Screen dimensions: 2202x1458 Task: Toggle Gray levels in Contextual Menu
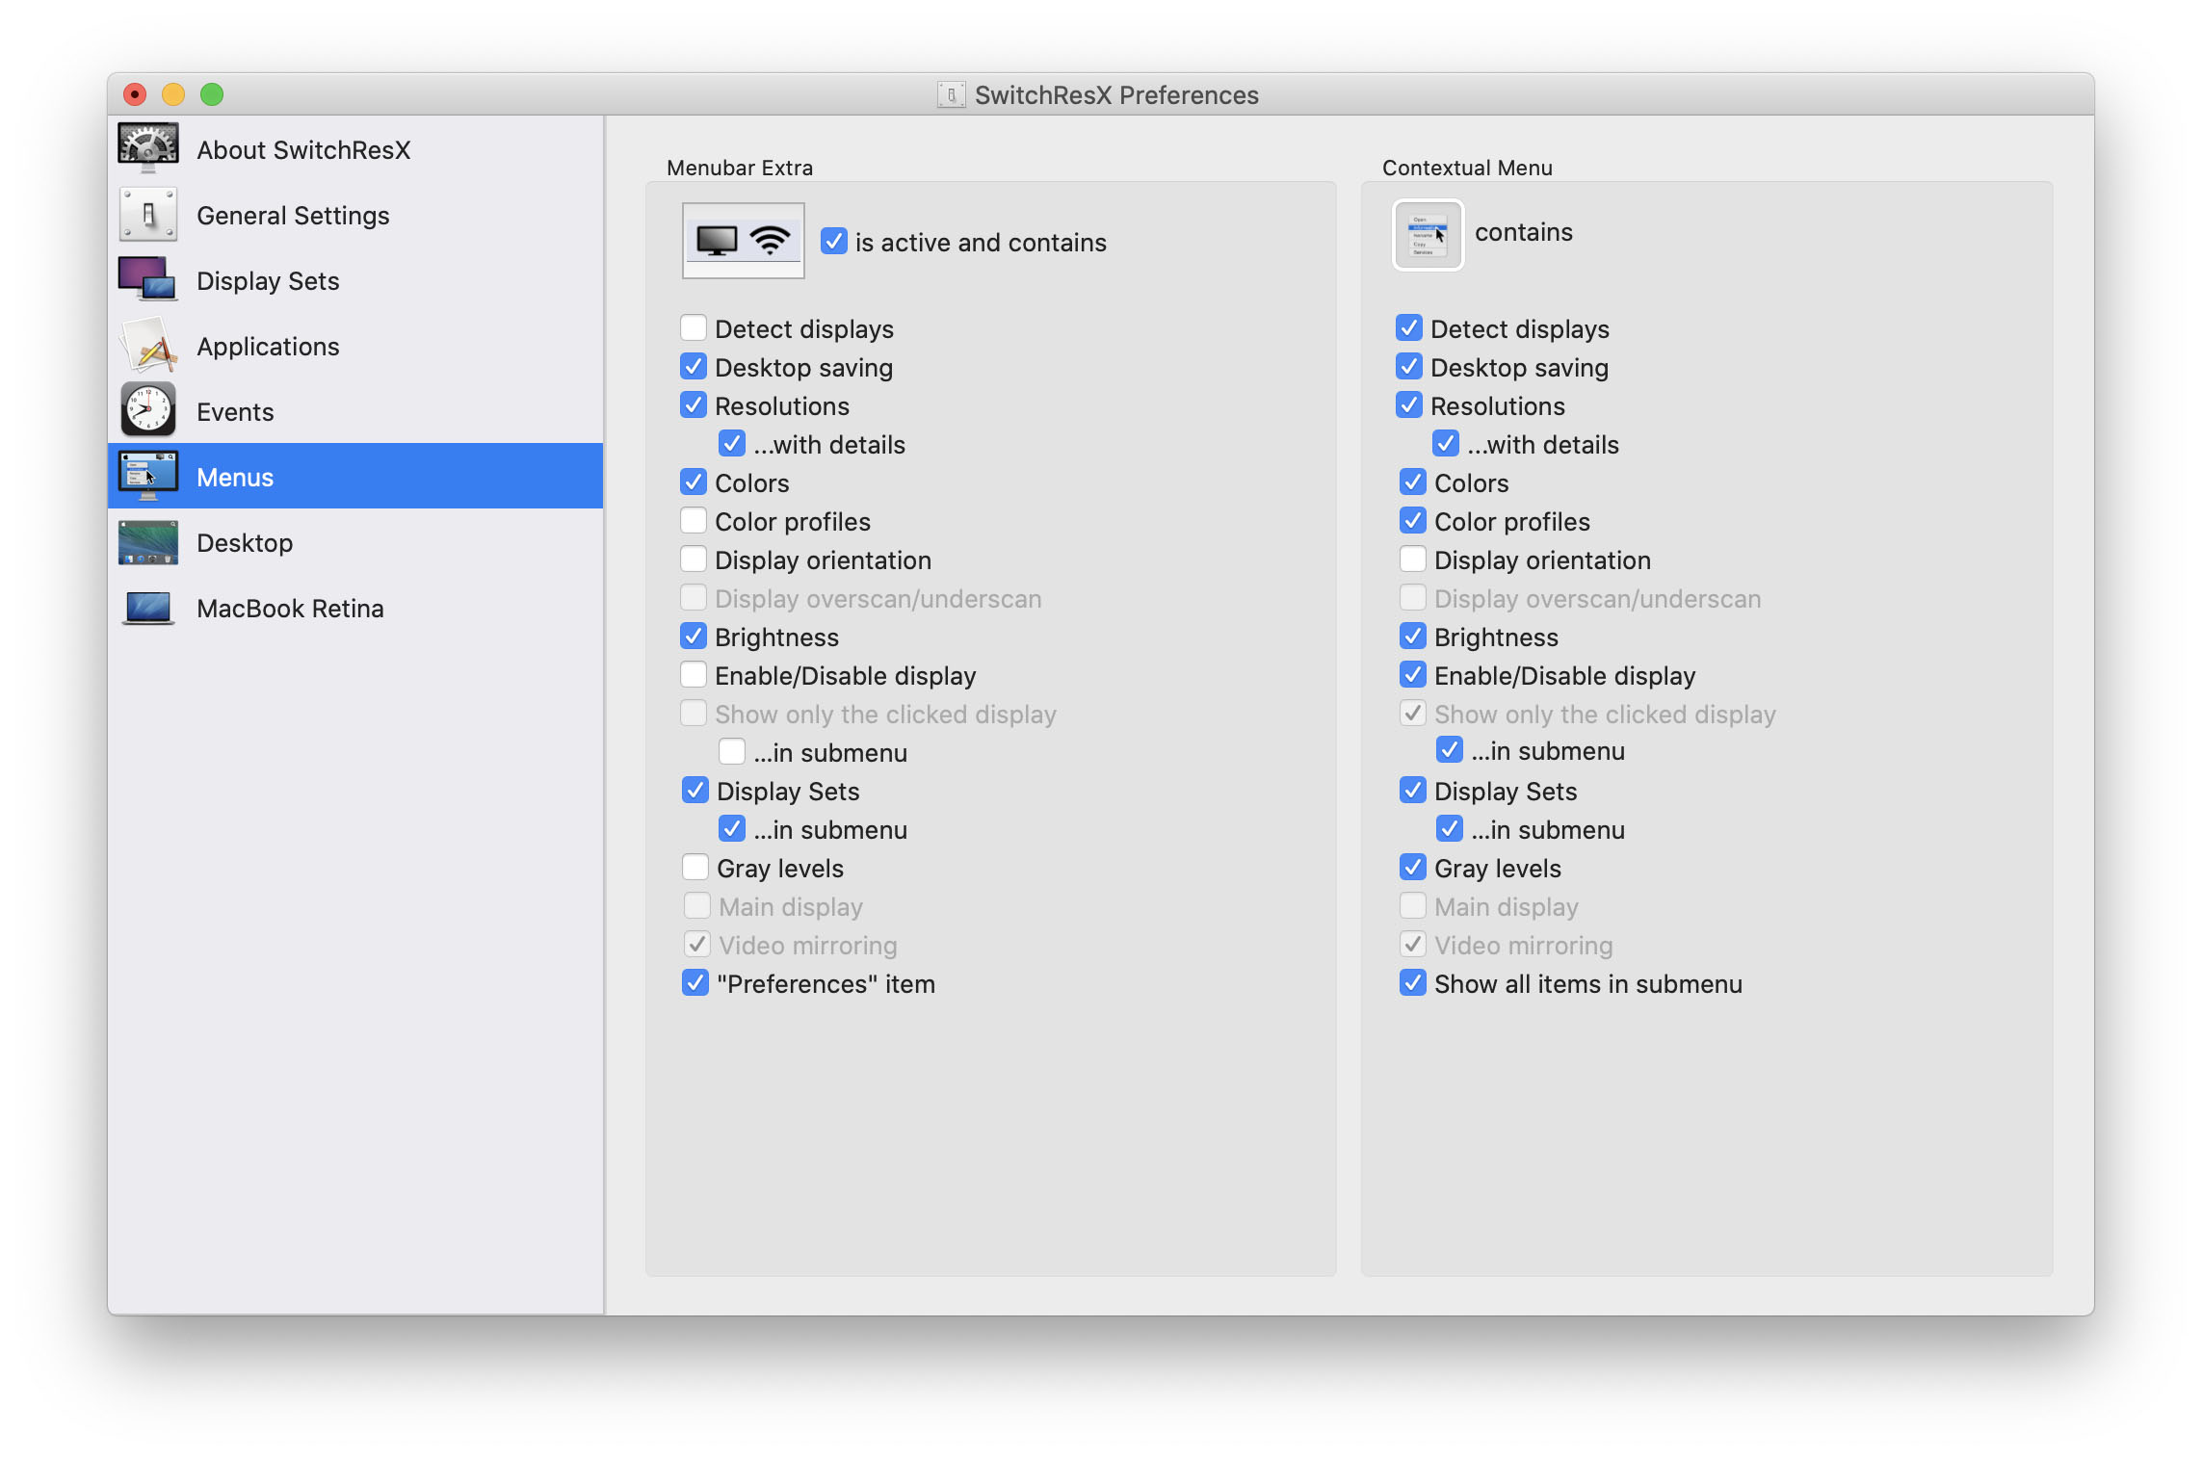[x=1412, y=868]
